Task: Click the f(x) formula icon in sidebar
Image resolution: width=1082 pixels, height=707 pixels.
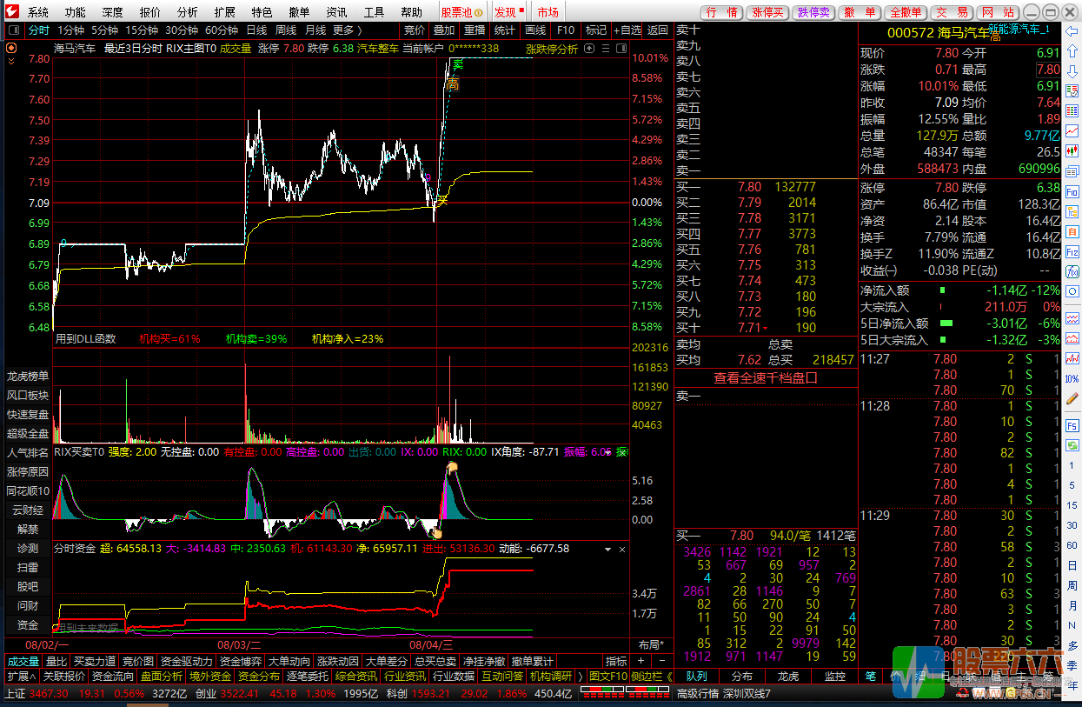Action: coord(1072,270)
